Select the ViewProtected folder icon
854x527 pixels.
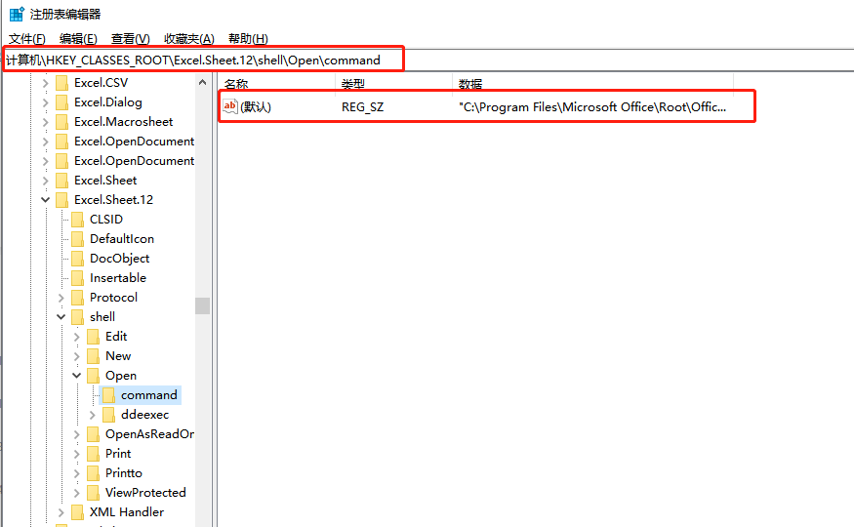pos(93,493)
